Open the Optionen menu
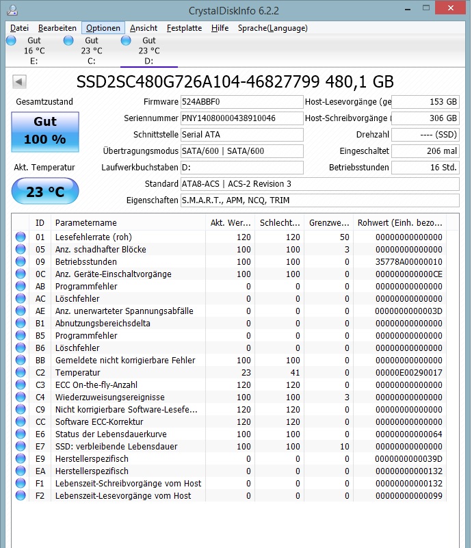The image size is (472, 548). pyautogui.click(x=103, y=28)
